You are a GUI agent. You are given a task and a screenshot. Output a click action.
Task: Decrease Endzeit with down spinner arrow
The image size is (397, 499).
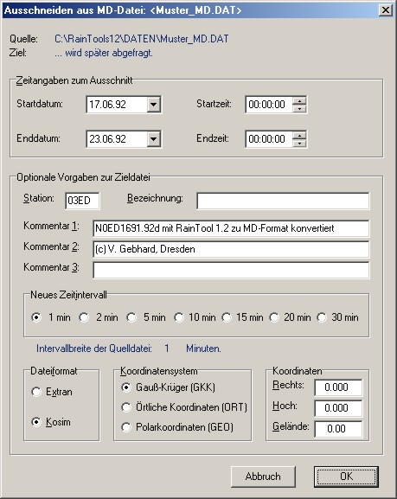pyautogui.click(x=299, y=143)
